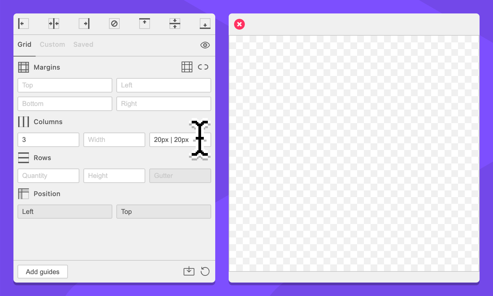This screenshot has width=493, height=296.
Task: Click the save grid icon
Action: 189,271
